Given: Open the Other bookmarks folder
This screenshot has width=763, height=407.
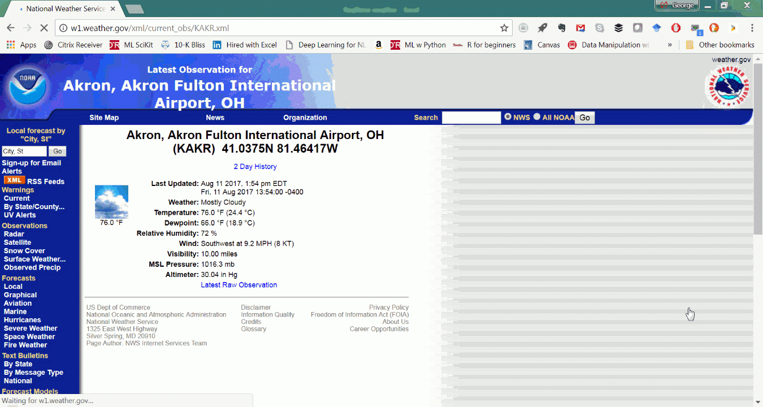Looking at the screenshot, I should tap(720, 45).
